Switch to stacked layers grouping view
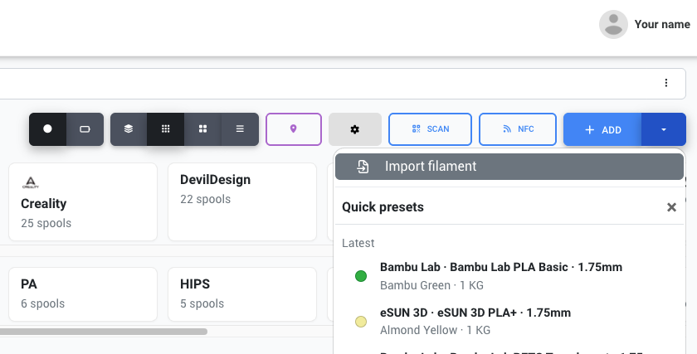 [129, 129]
